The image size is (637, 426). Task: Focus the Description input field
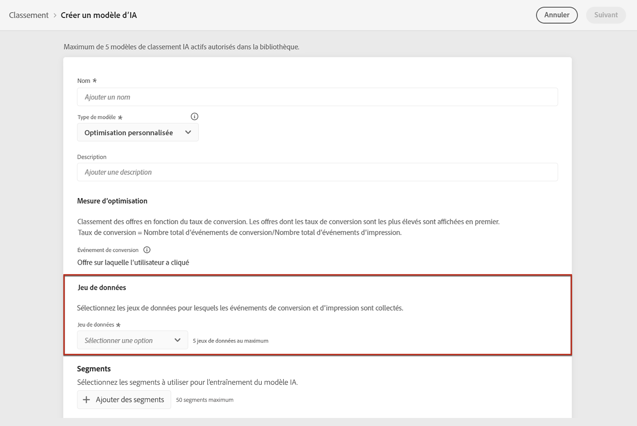317,172
